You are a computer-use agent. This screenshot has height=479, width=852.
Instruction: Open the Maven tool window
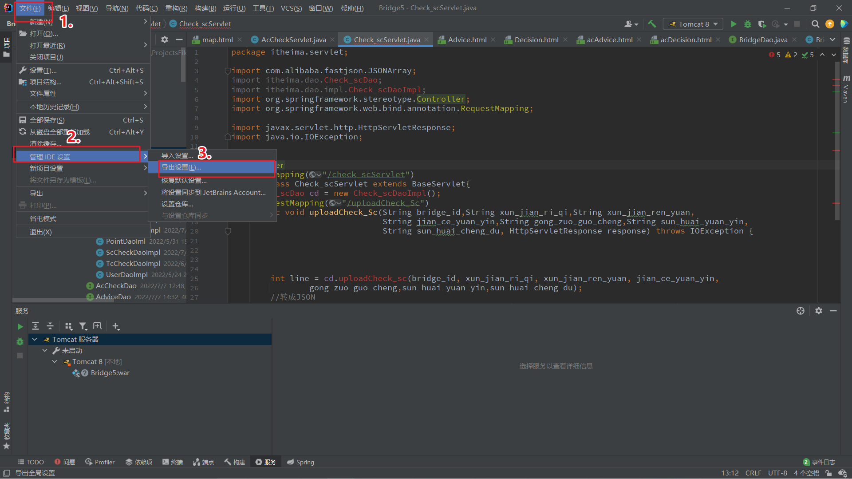(x=846, y=90)
